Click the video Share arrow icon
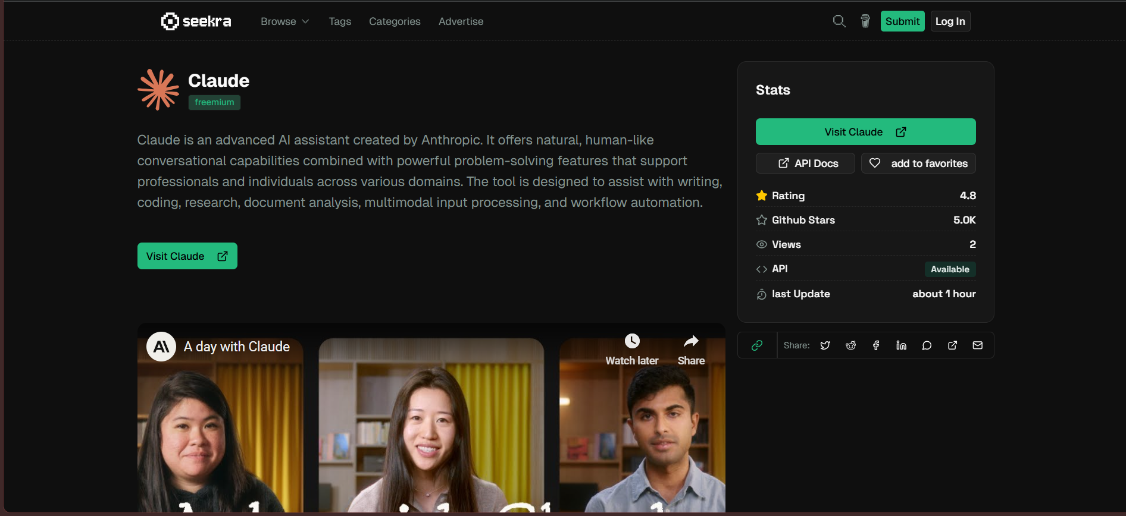 pyautogui.click(x=691, y=341)
